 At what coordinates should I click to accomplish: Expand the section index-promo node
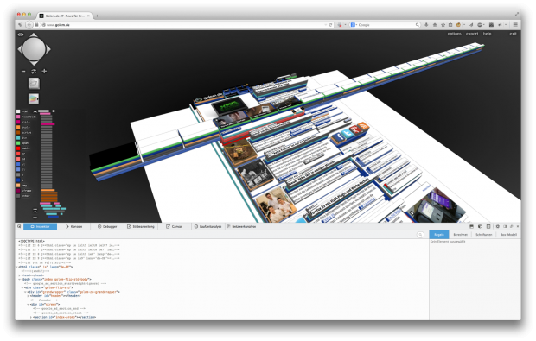(x=31, y=317)
